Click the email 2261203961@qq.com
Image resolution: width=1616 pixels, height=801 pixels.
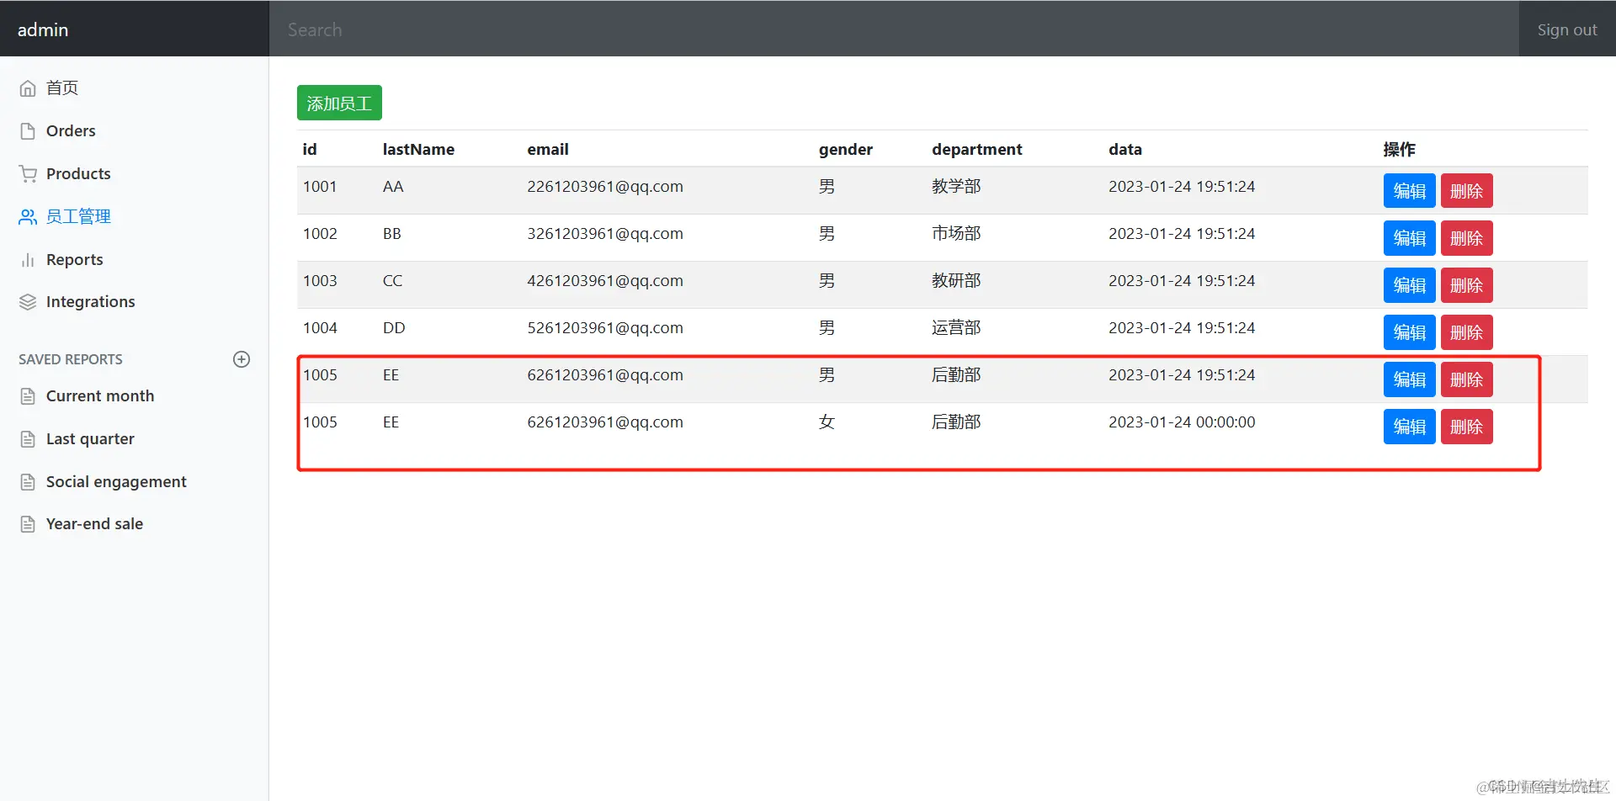[605, 187]
